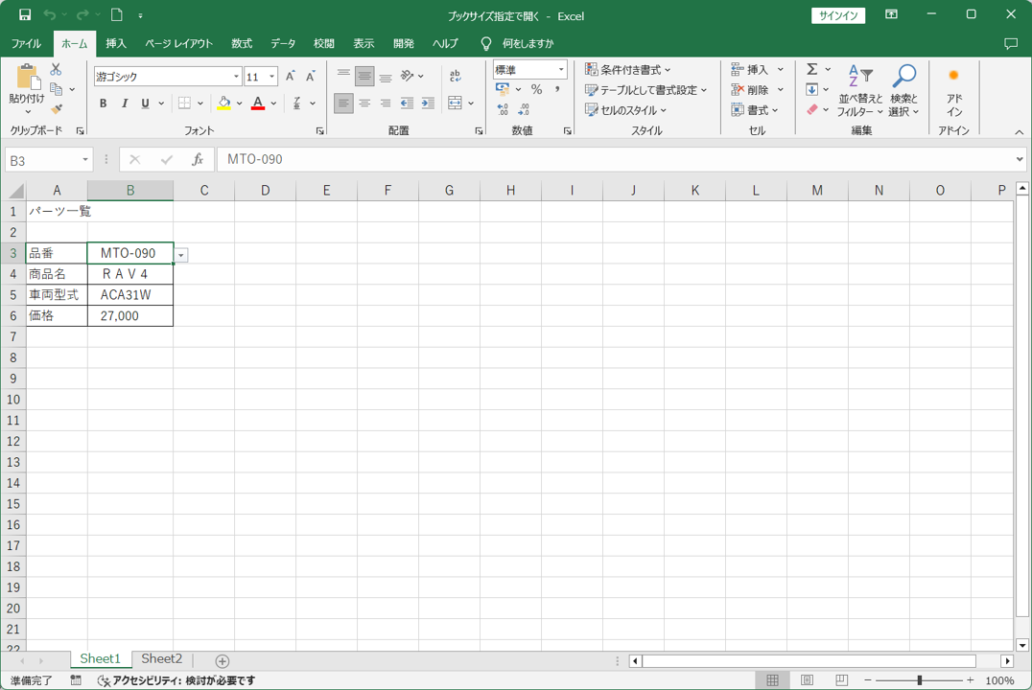This screenshot has height=690, width=1032.
Task: Click the Cut scissors icon
Action: (x=56, y=70)
